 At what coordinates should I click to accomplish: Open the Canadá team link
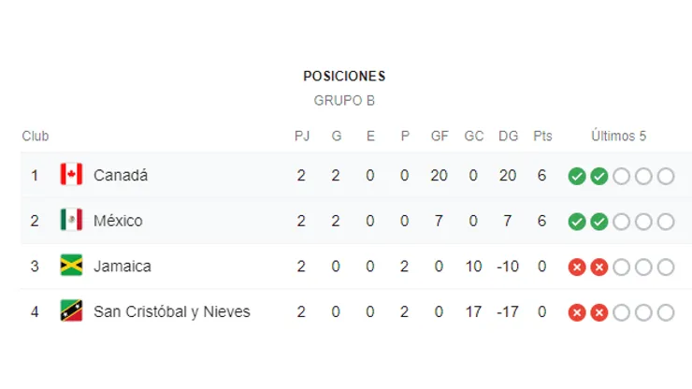pos(121,175)
